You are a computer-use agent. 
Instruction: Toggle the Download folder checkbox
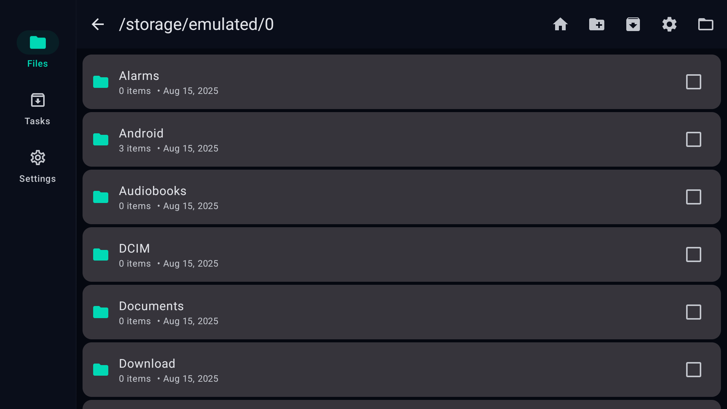(693, 370)
